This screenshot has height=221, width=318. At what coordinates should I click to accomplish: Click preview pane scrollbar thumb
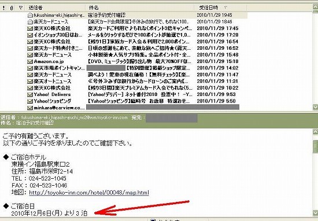(315, 146)
